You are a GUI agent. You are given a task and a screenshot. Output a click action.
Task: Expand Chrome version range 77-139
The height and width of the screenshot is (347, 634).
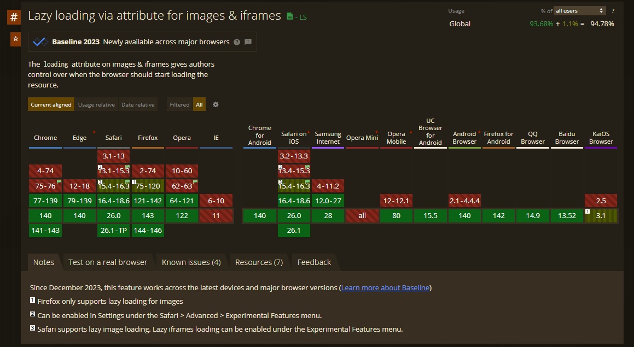point(45,201)
